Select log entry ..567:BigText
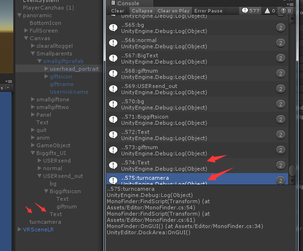Image resolution: width=303 pixels, height=251 pixels. (197, 58)
